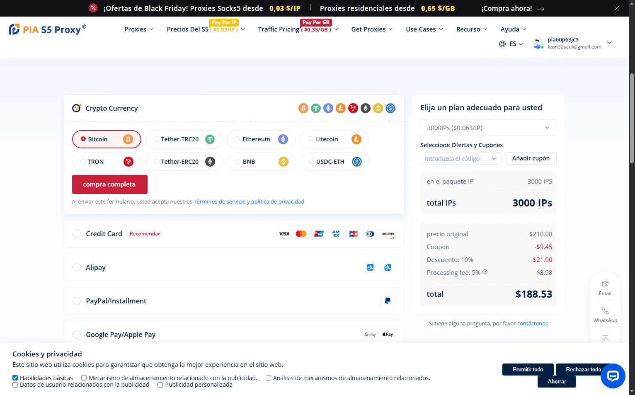Open the Ayuda menu
This screenshot has height=395, width=635.
pyautogui.click(x=514, y=29)
